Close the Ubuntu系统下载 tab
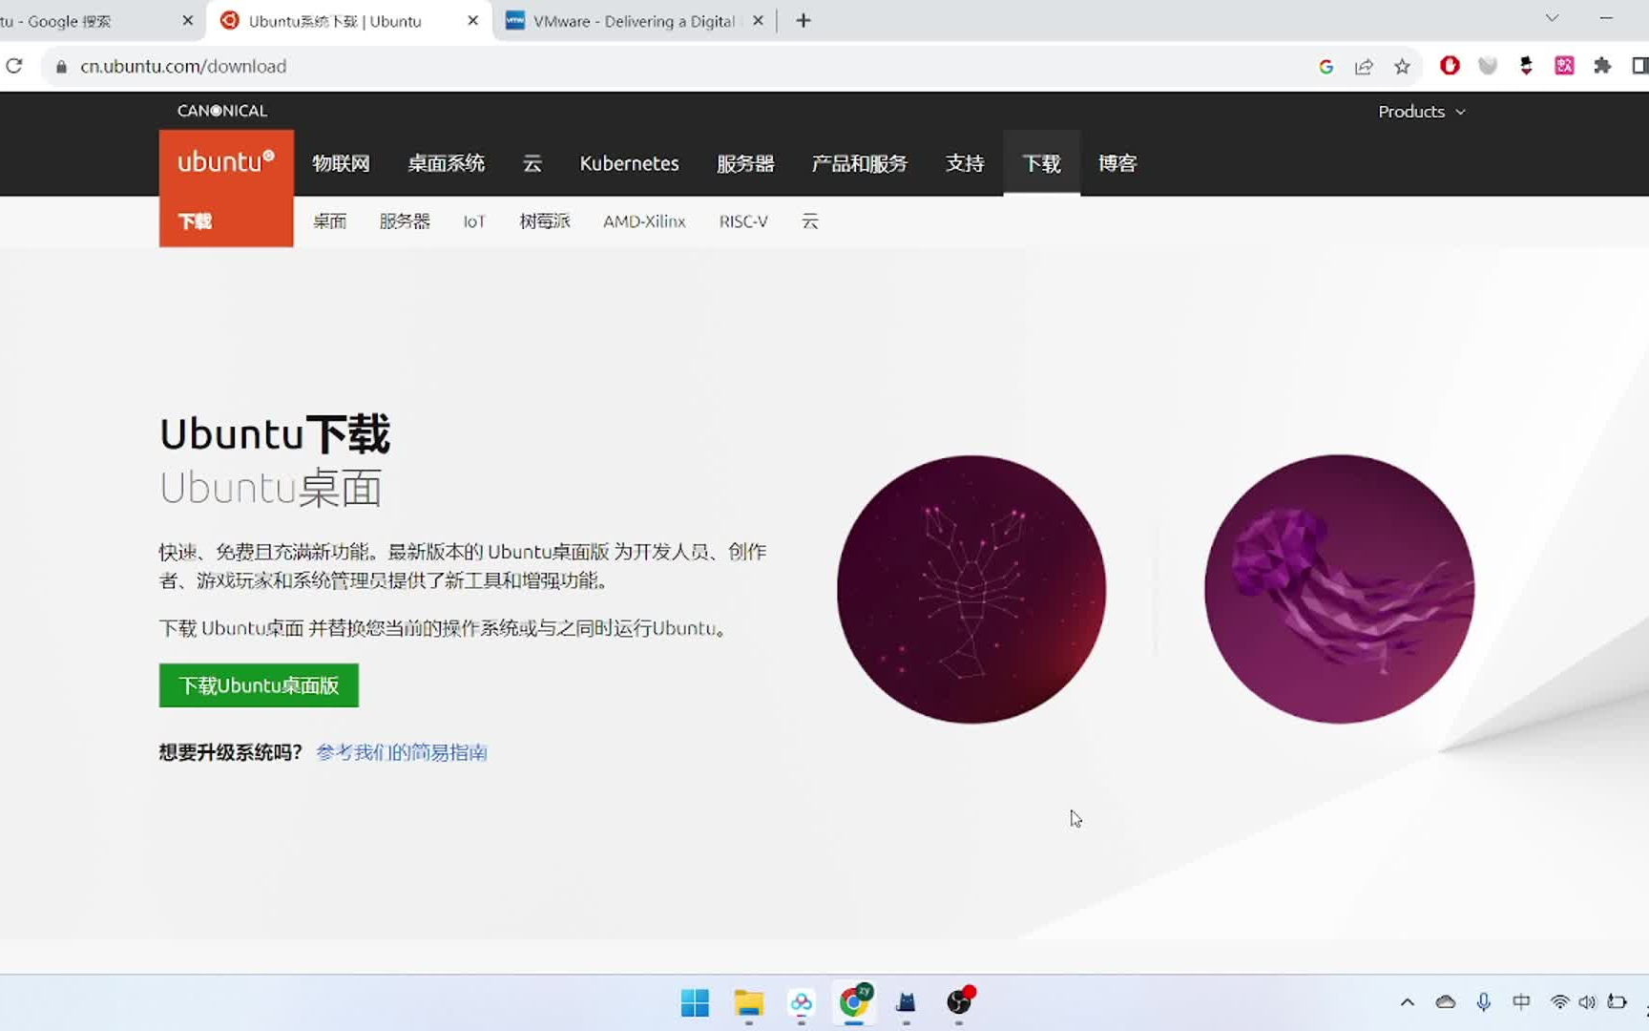 coord(472,20)
